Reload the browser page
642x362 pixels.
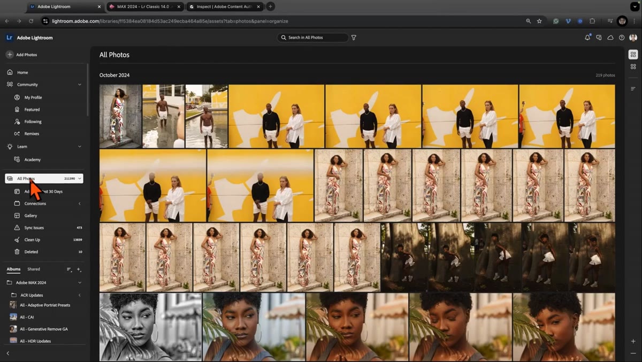[x=31, y=21]
